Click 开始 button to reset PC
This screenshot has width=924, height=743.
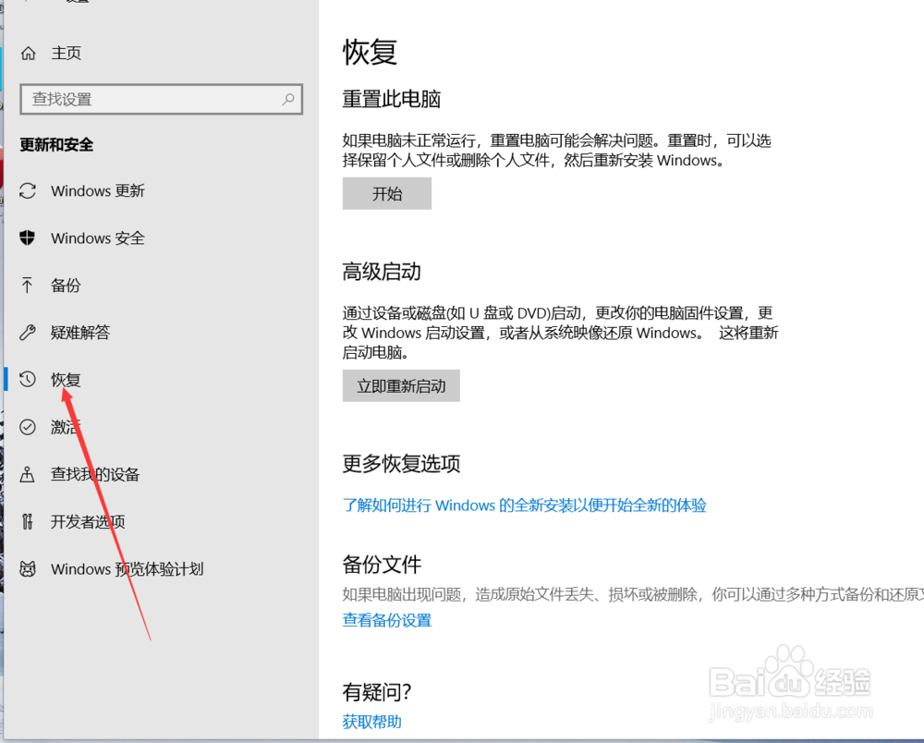coord(387,193)
